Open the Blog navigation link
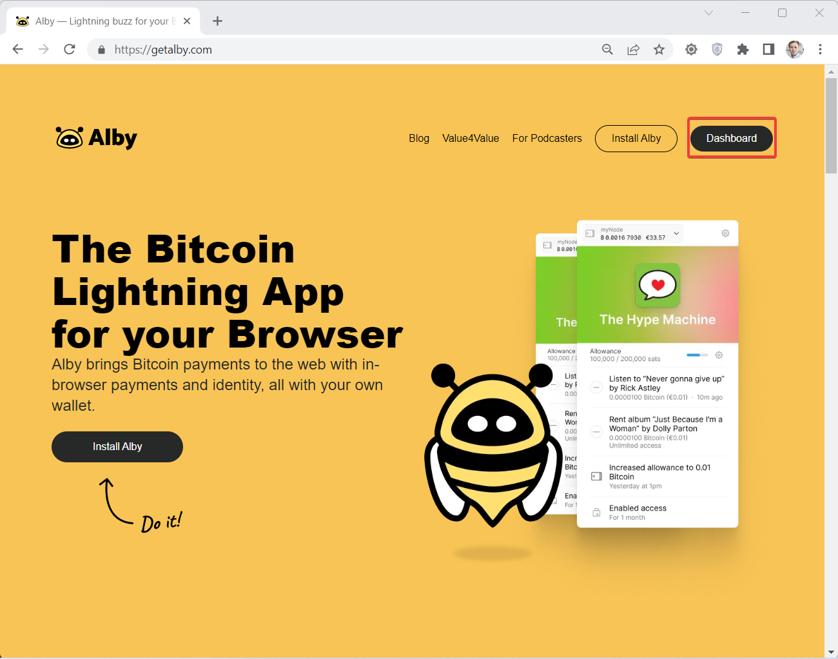 coord(419,138)
